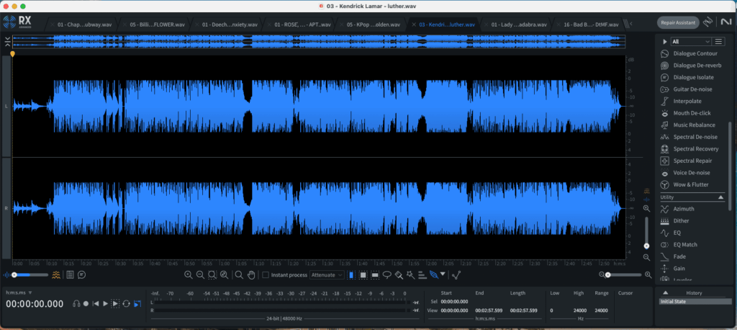Toggle the headphones input monitoring button
This screenshot has width=737, height=330.
click(x=76, y=303)
